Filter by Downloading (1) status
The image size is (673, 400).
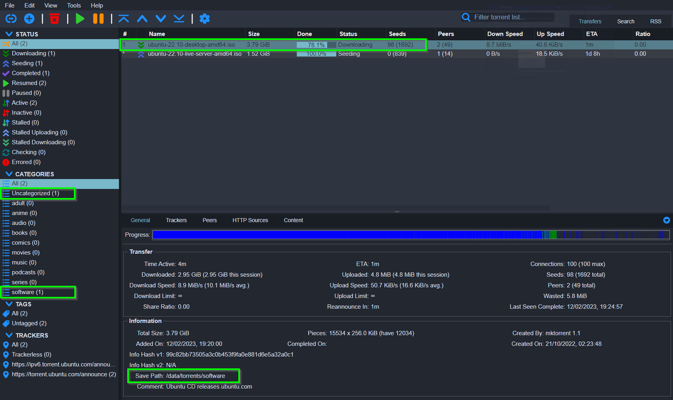coord(33,53)
